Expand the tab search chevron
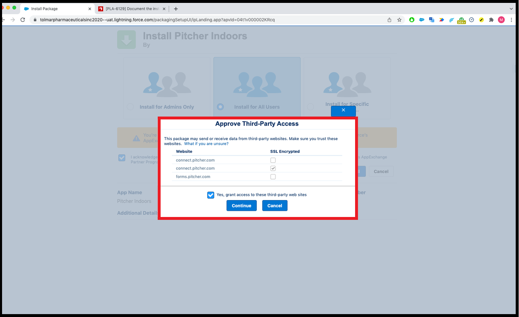 point(511,9)
